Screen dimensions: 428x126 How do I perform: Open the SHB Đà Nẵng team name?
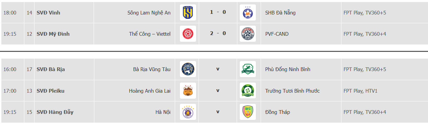click(x=280, y=13)
